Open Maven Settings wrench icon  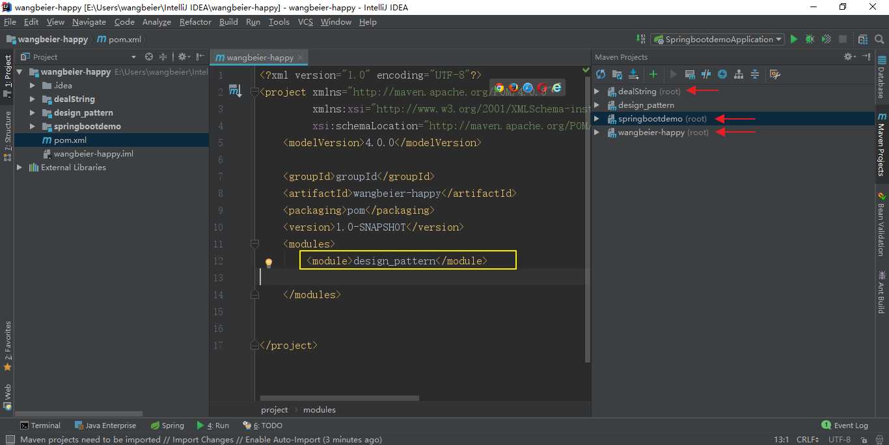774,74
